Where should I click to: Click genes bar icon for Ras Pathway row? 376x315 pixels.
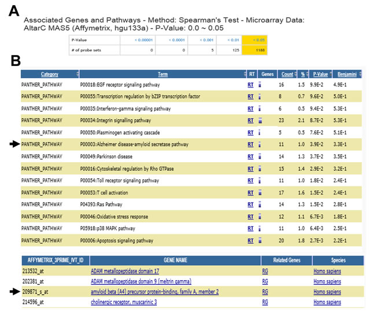click(x=260, y=204)
